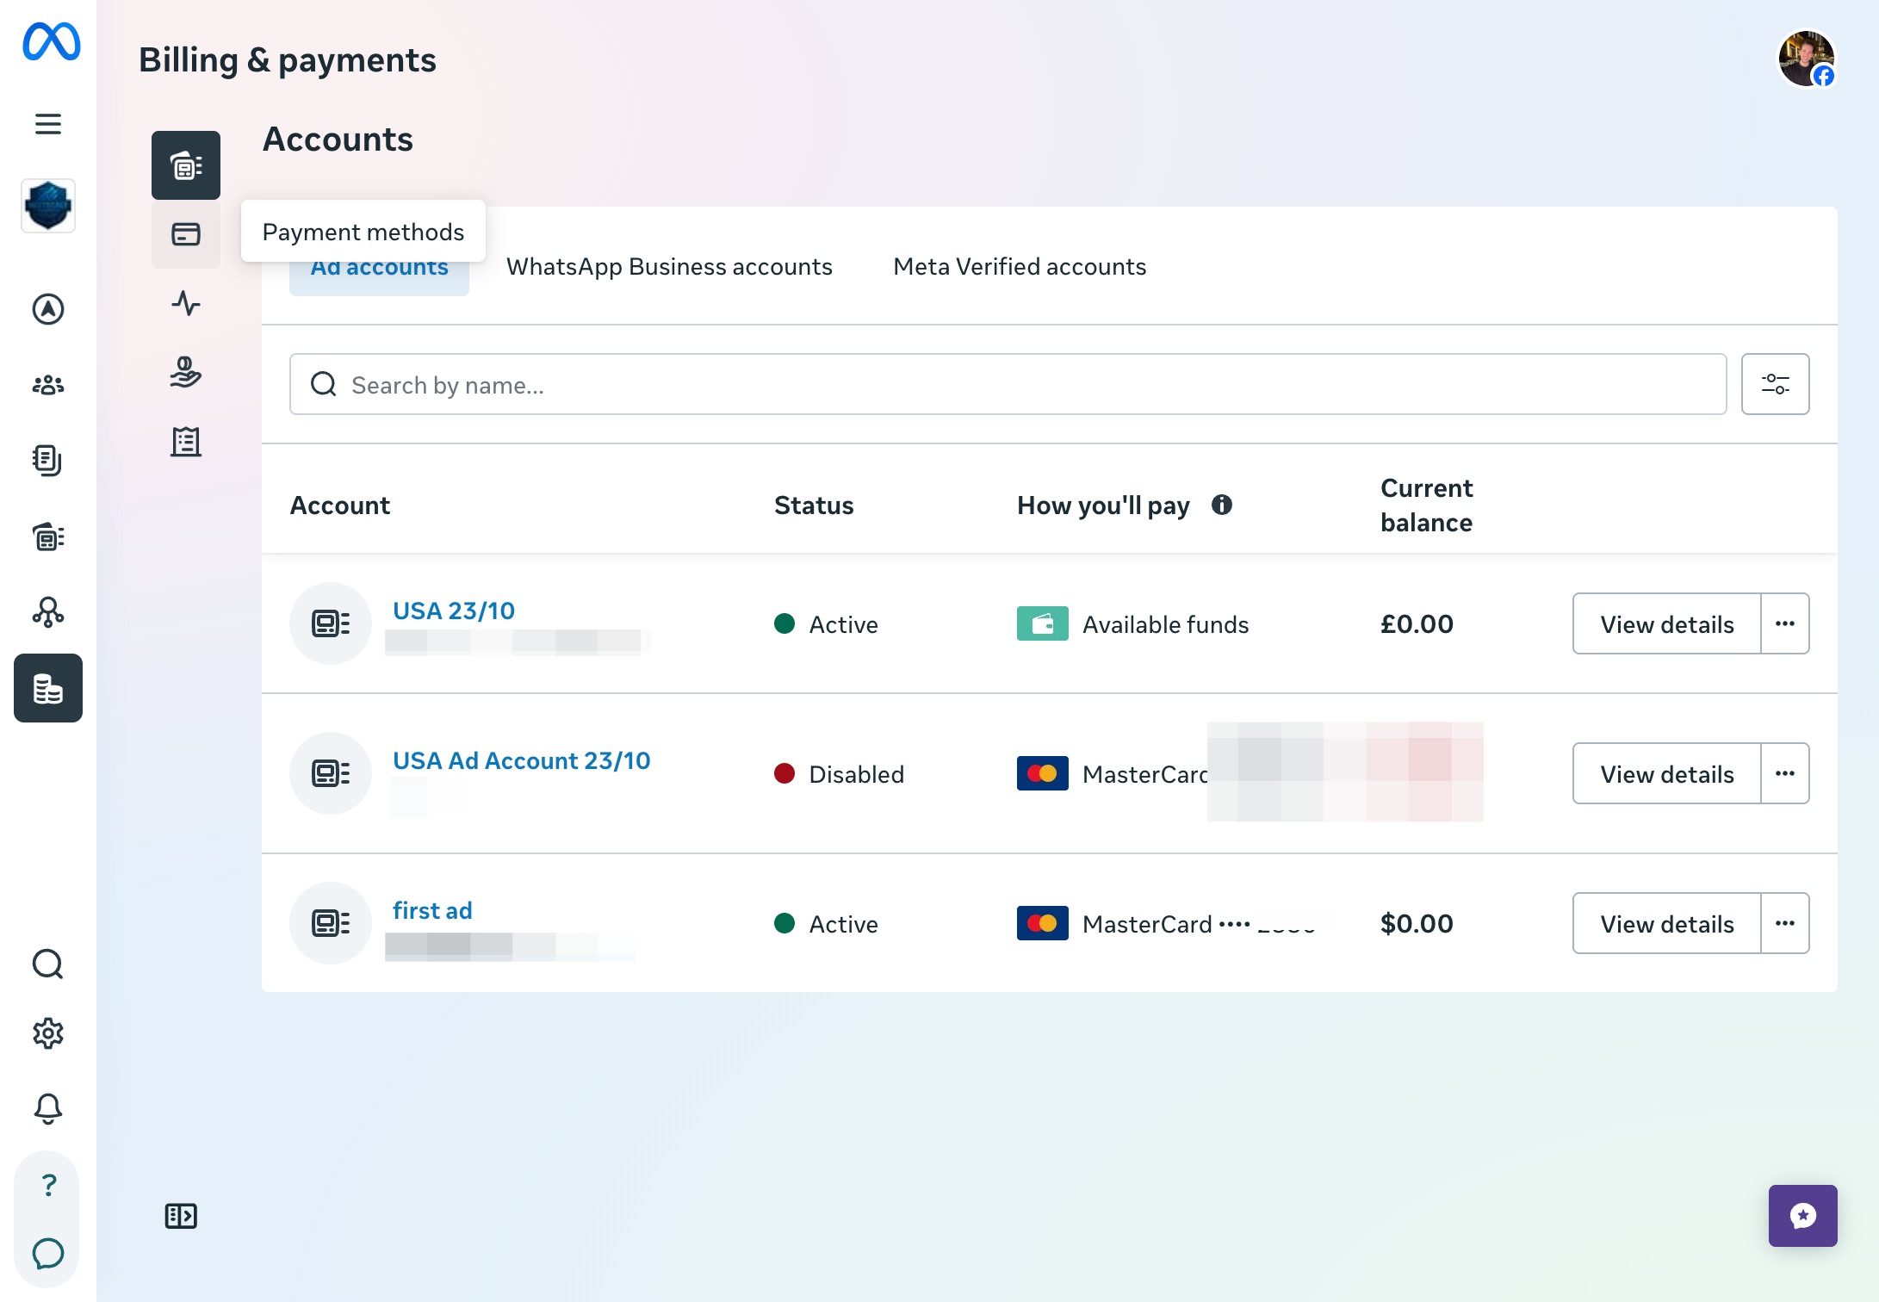Select the Ad accounts tab

point(379,269)
